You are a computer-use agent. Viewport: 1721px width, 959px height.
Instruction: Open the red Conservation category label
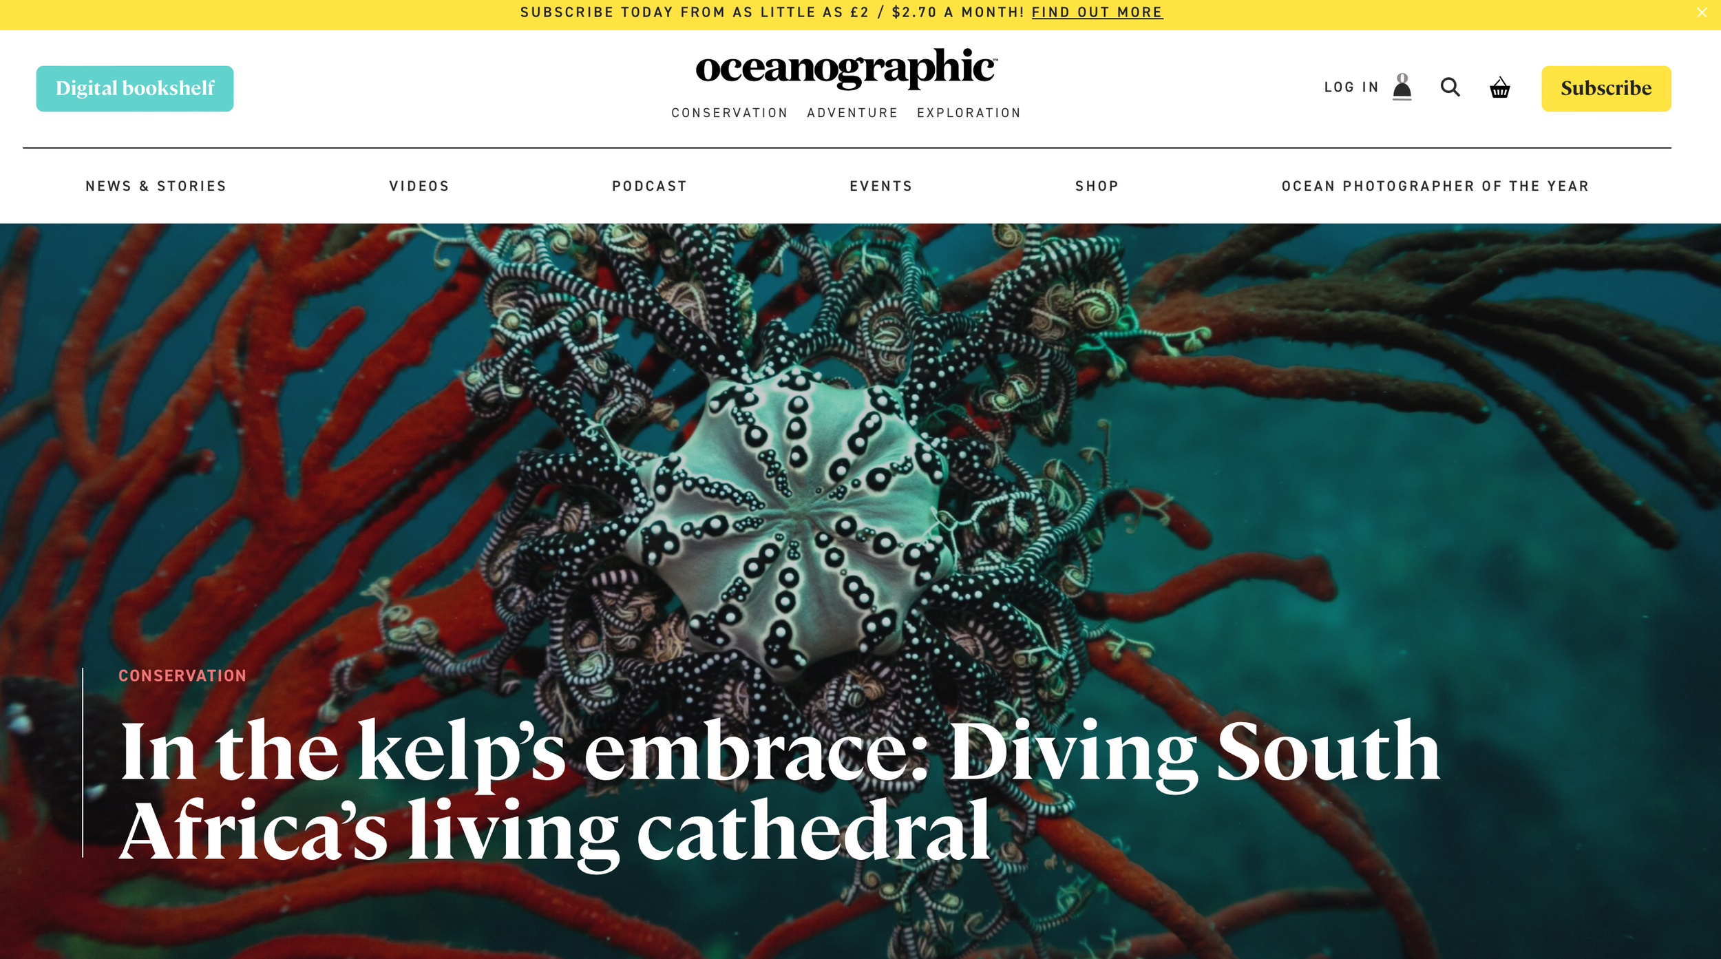click(x=182, y=675)
